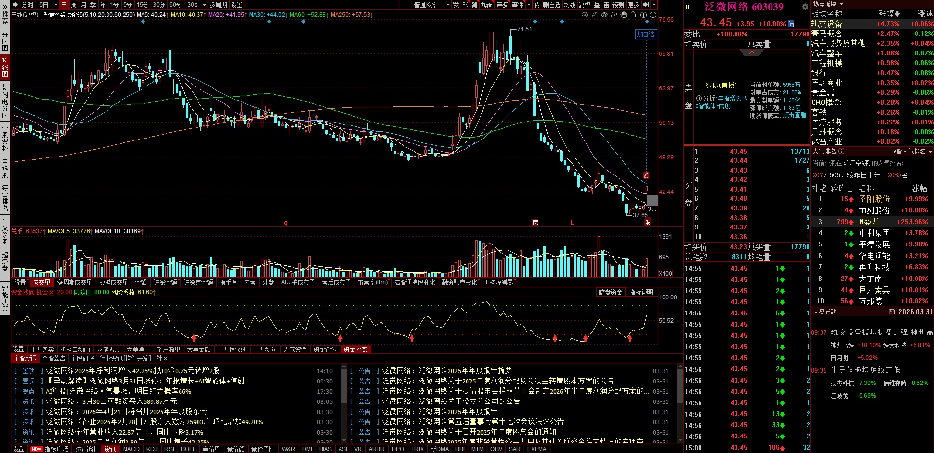Click the 预测 forecast toolbar icon
The width and height of the screenshot is (934, 453).
[618, 5]
